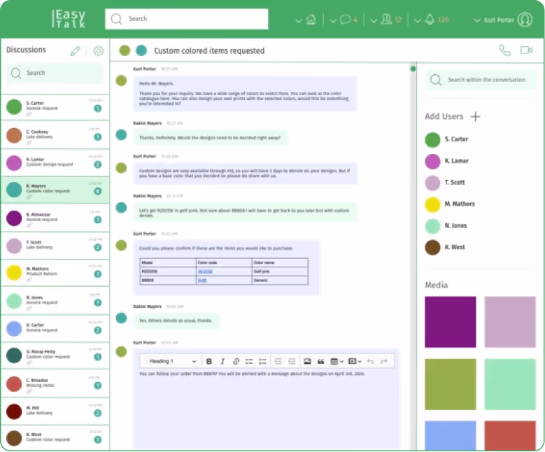Click the pencil icon to compose a discussion

(x=76, y=51)
